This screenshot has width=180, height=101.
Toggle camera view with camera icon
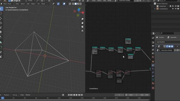tap(82, 27)
